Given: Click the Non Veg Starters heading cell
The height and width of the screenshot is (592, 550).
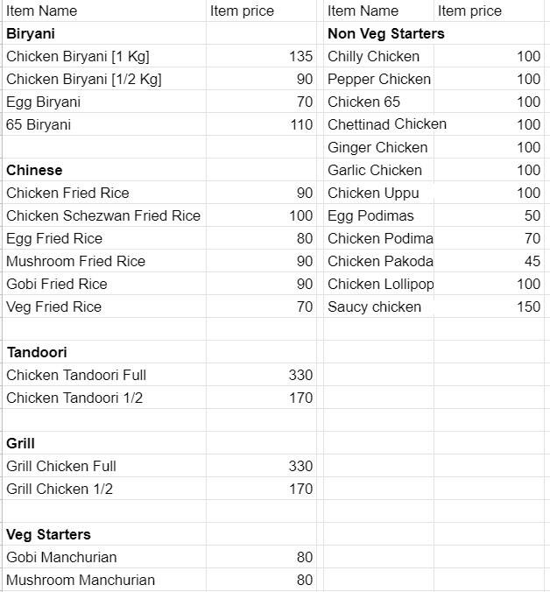Looking at the screenshot, I should coord(385,33).
